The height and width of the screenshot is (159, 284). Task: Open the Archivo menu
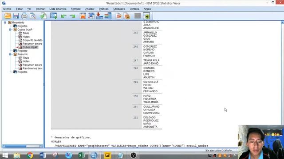tap(7, 9)
